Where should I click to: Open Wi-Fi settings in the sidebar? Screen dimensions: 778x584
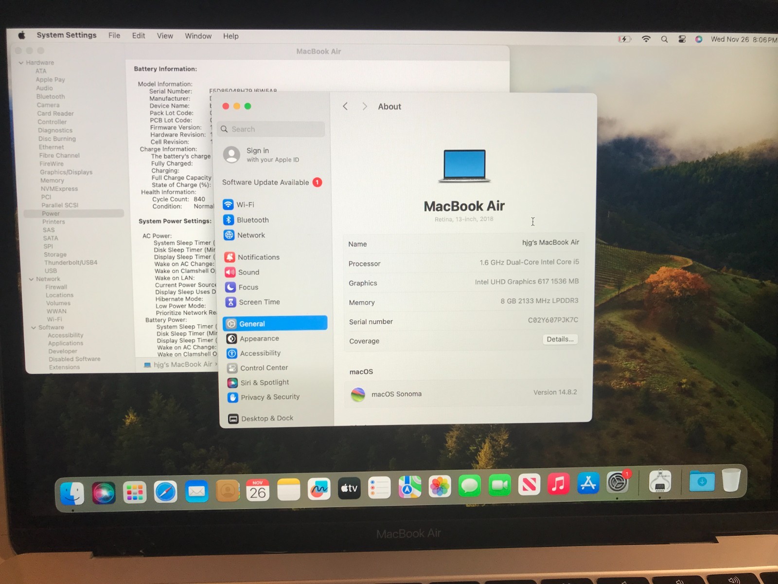tap(246, 204)
